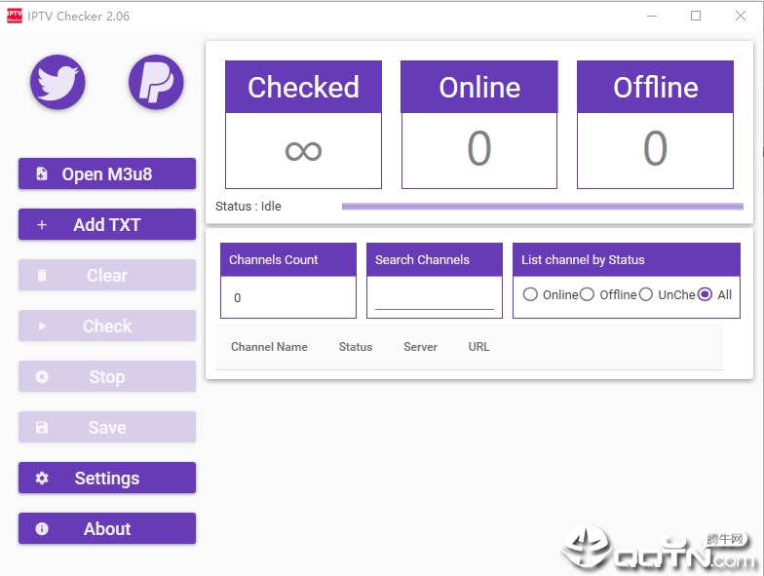The width and height of the screenshot is (764, 576).
Task: Sort by URL column header
Action: pyautogui.click(x=479, y=347)
